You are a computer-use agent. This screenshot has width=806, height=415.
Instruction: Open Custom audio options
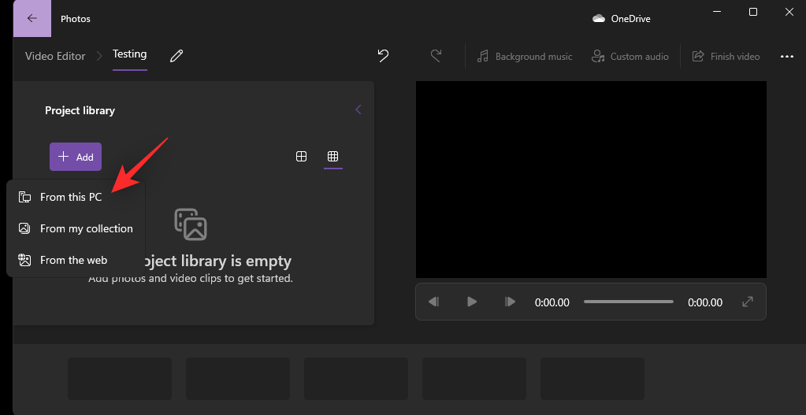(x=630, y=57)
